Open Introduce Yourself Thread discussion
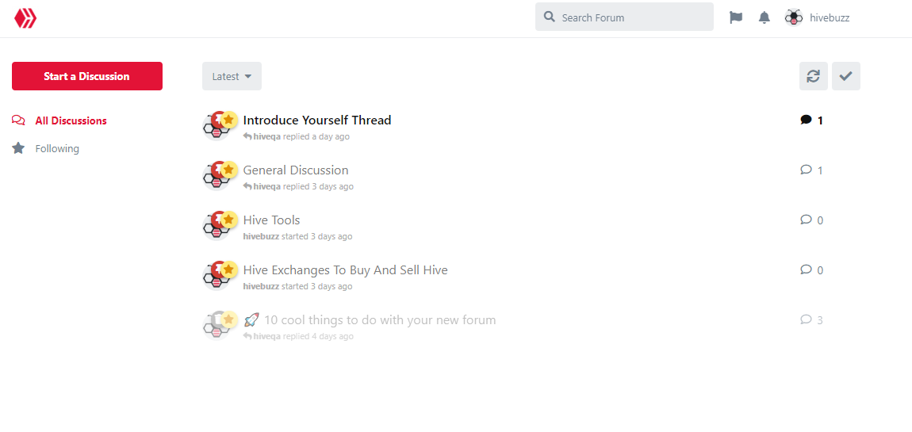 tap(317, 120)
